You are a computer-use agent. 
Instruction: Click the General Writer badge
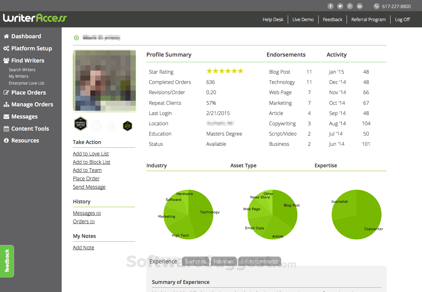click(80, 124)
